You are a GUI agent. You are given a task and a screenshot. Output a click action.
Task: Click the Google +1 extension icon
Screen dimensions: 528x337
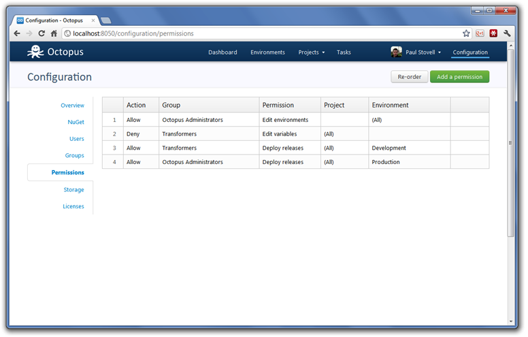(x=480, y=33)
